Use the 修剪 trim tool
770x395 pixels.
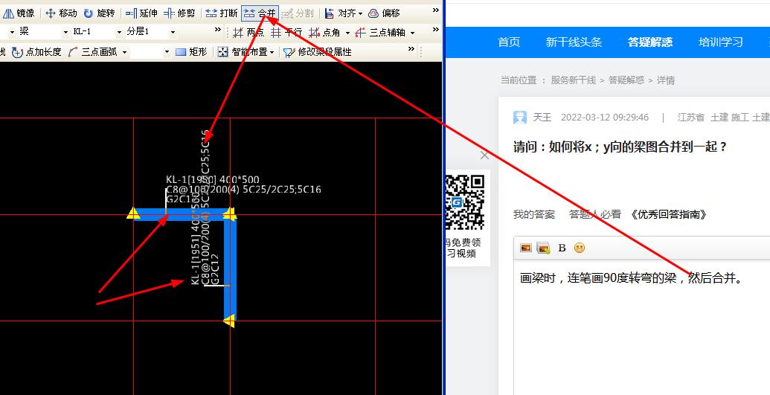(x=179, y=13)
